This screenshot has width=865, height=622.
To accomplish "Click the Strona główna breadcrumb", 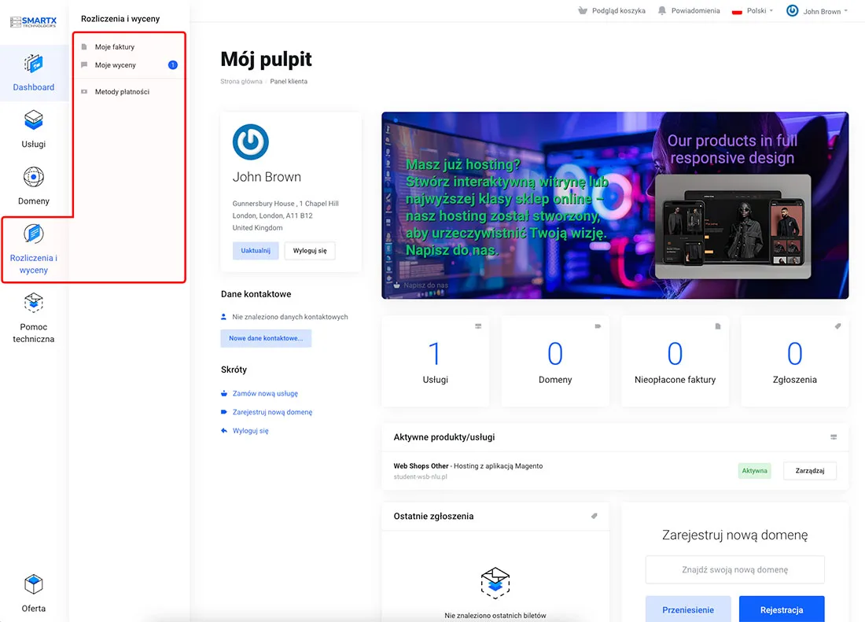I will click(x=241, y=81).
